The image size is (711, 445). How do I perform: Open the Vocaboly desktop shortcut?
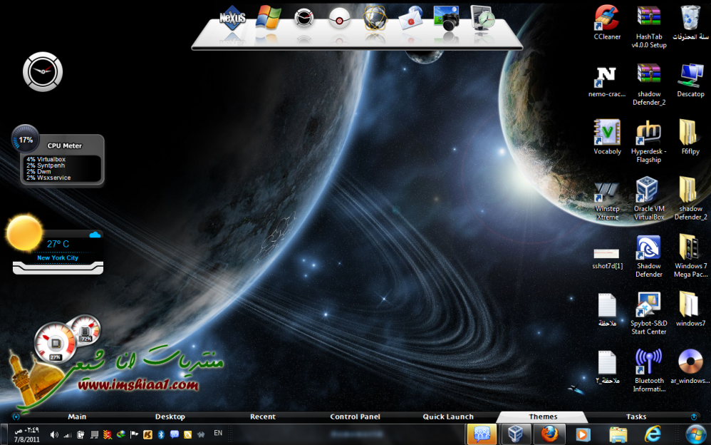tap(607, 137)
